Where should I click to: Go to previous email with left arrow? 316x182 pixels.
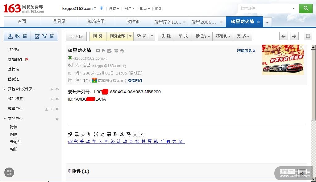coord(283,36)
